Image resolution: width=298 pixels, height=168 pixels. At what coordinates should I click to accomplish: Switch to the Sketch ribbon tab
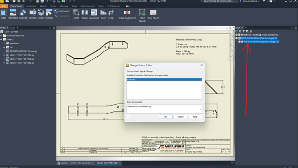click(x=43, y=6)
